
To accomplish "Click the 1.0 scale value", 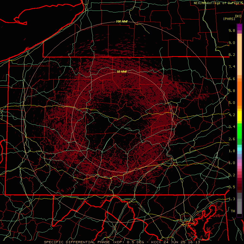I will (232, 163).
